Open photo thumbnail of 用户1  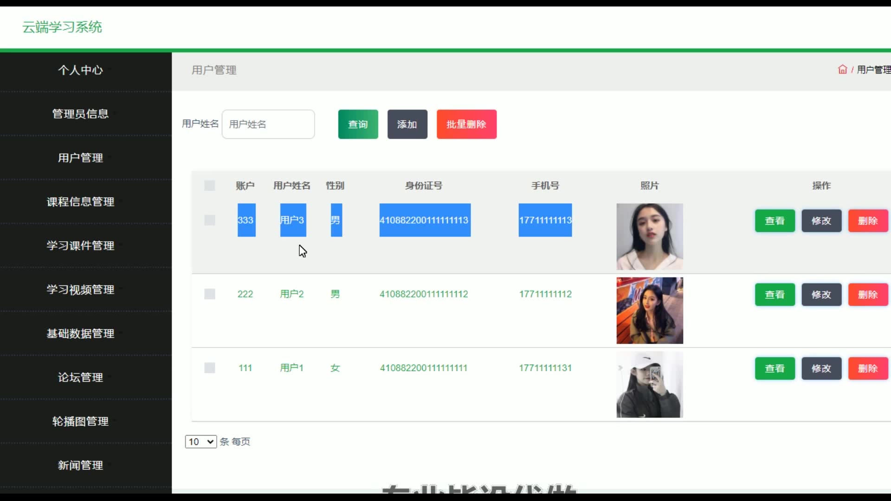[x=649, y=385]
